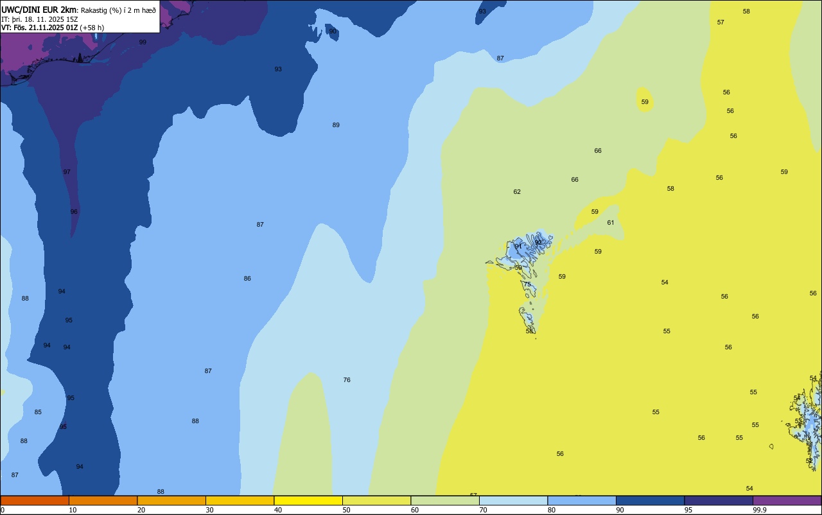Click the map value '75' on the islands
The image size is (822, 515).
pyautogui.click(x=527, y=284)
